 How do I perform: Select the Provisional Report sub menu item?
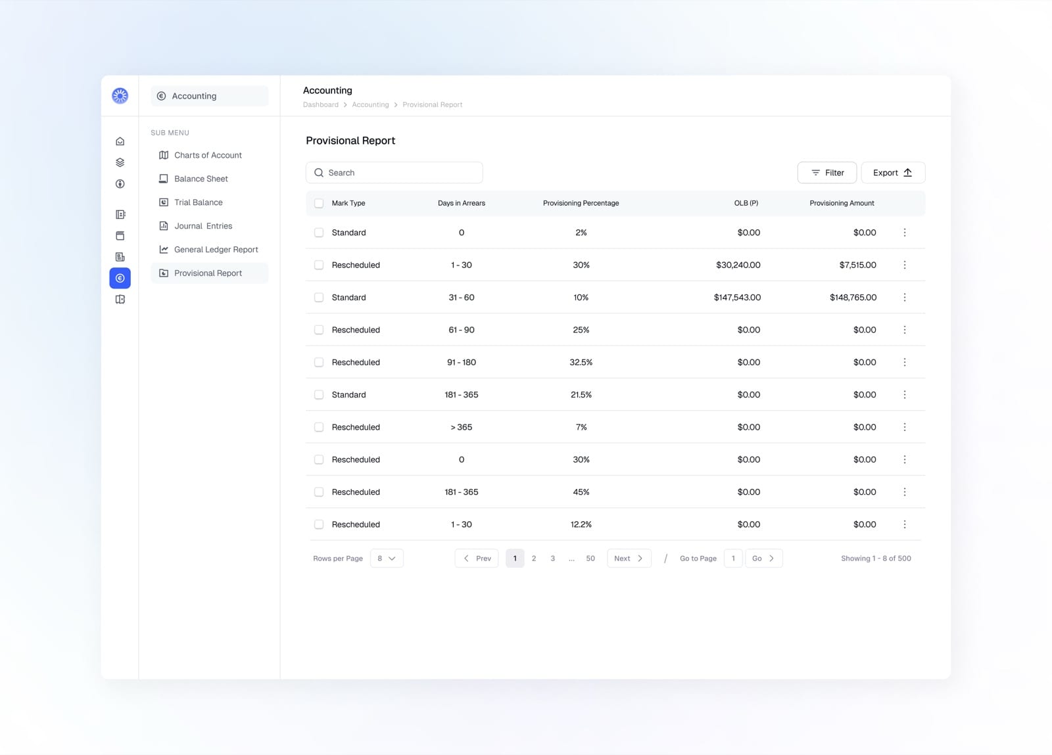[210, 273]
